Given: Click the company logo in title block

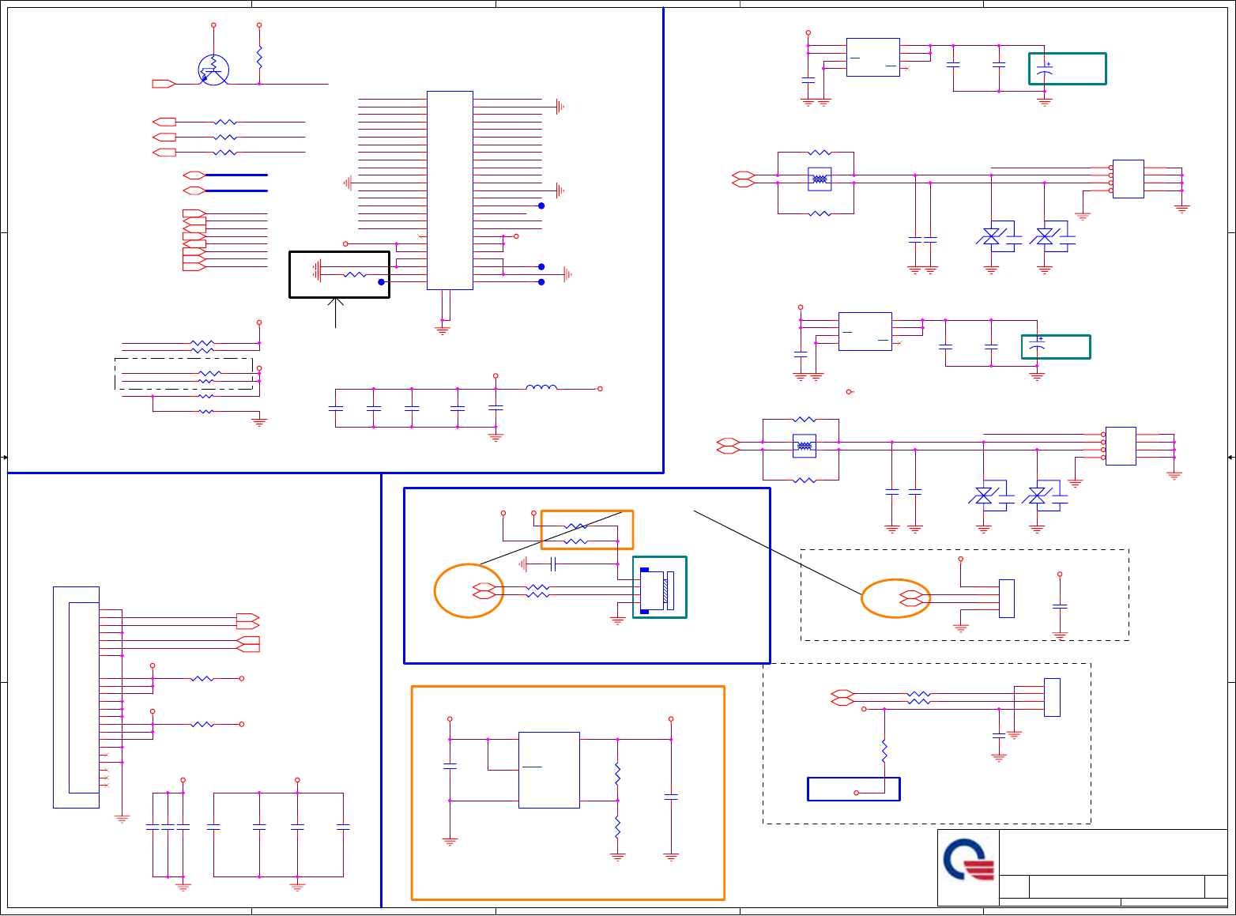Looking at the screenshot, I should (x=968, y=860).
